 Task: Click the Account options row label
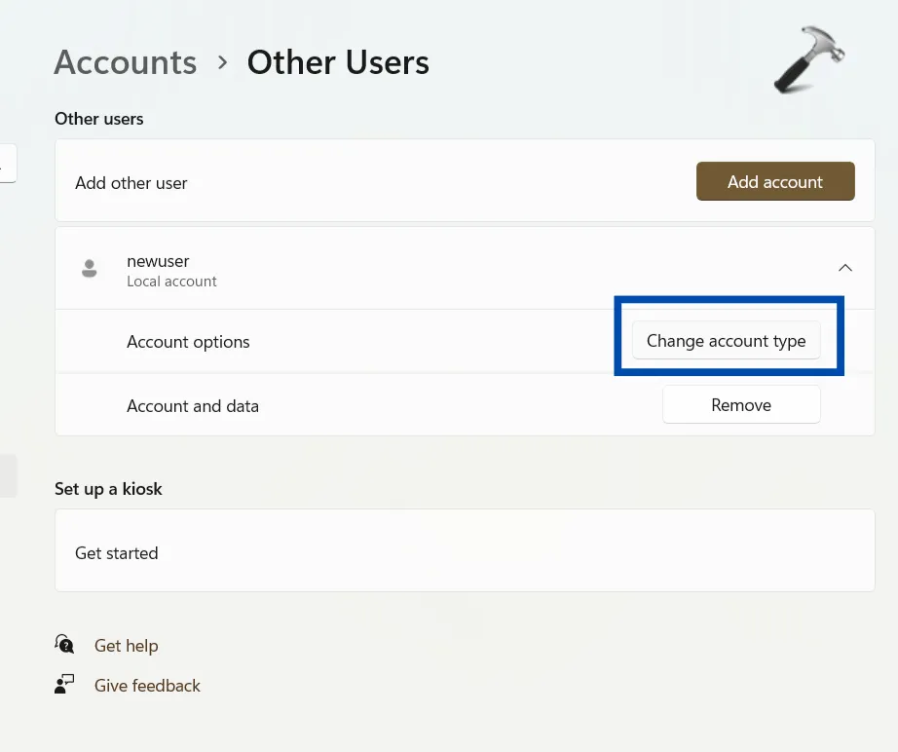[x=188, y=342]
